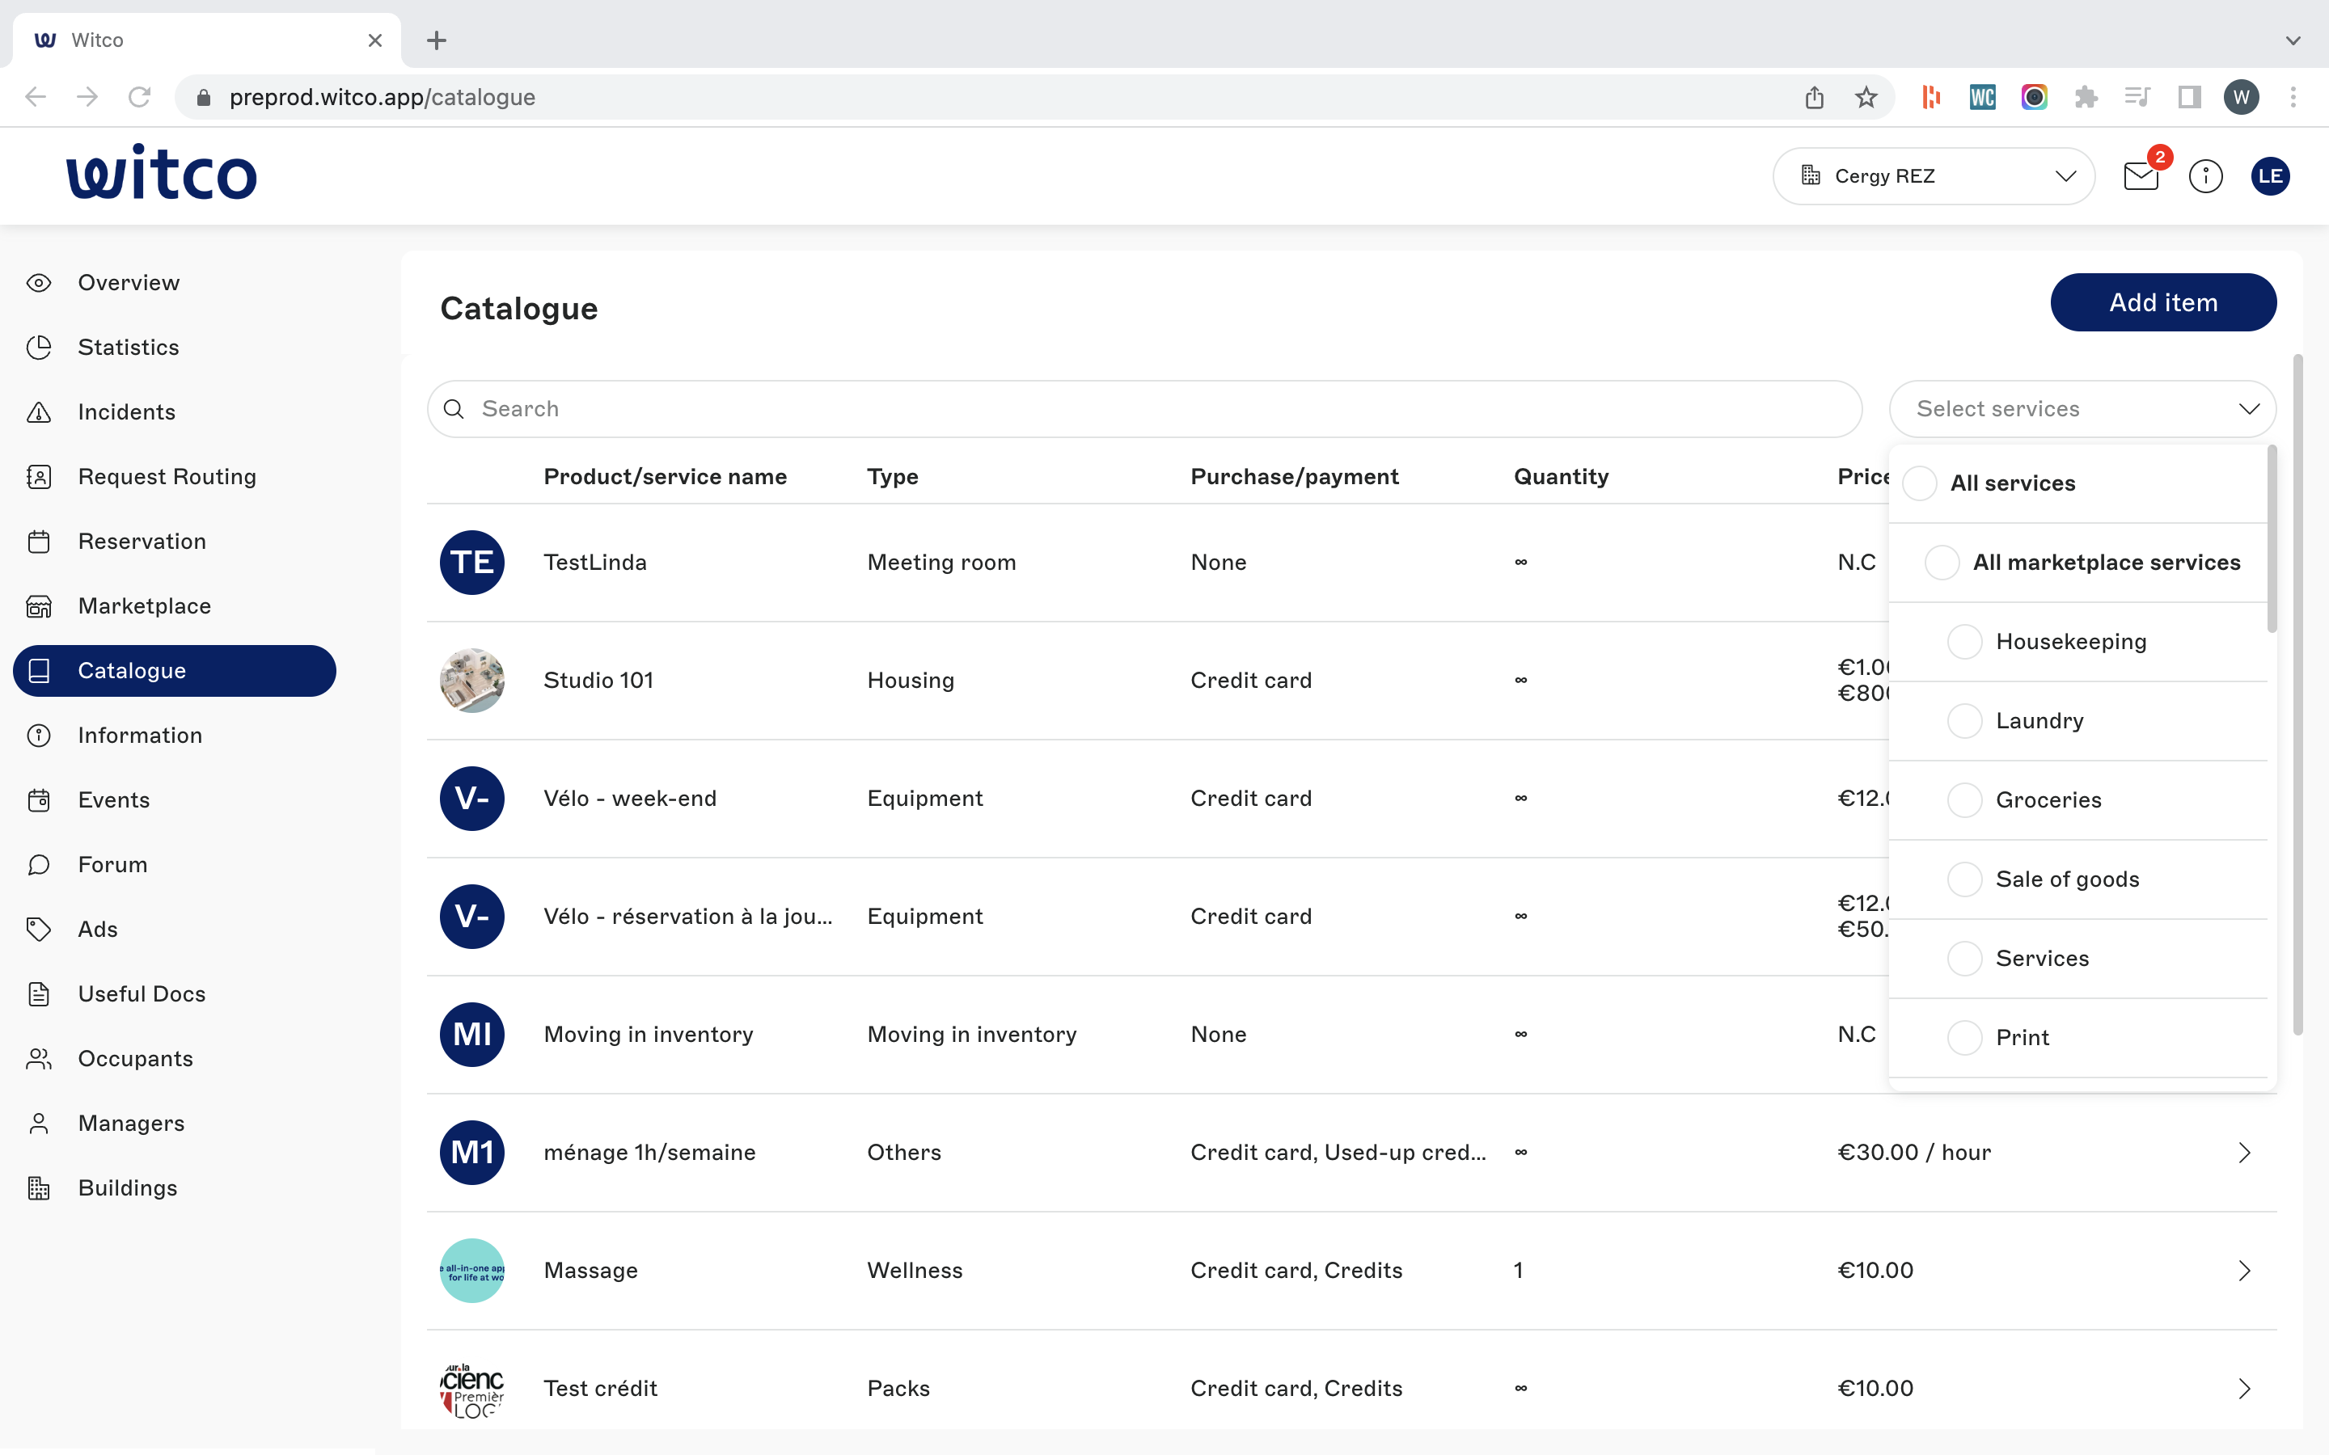This screenshot has width=2329, height=1455.
Task: Open the LE user avatar menu
Action: pos(2269,176)
